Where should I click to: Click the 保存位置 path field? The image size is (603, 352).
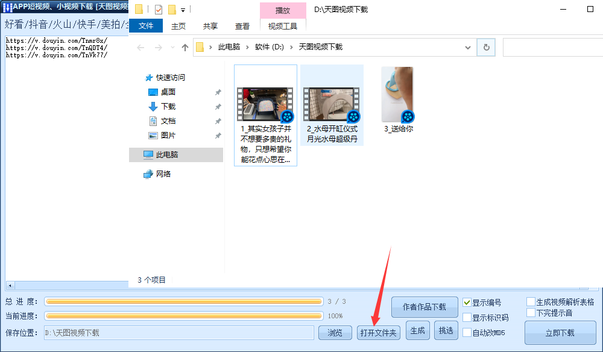click(x=179, y=333)
